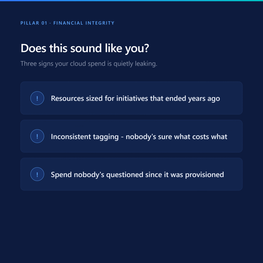The image size is (263, 263).
Task: Select the Inconsistent tagging card text
Action: coord(139,137)
